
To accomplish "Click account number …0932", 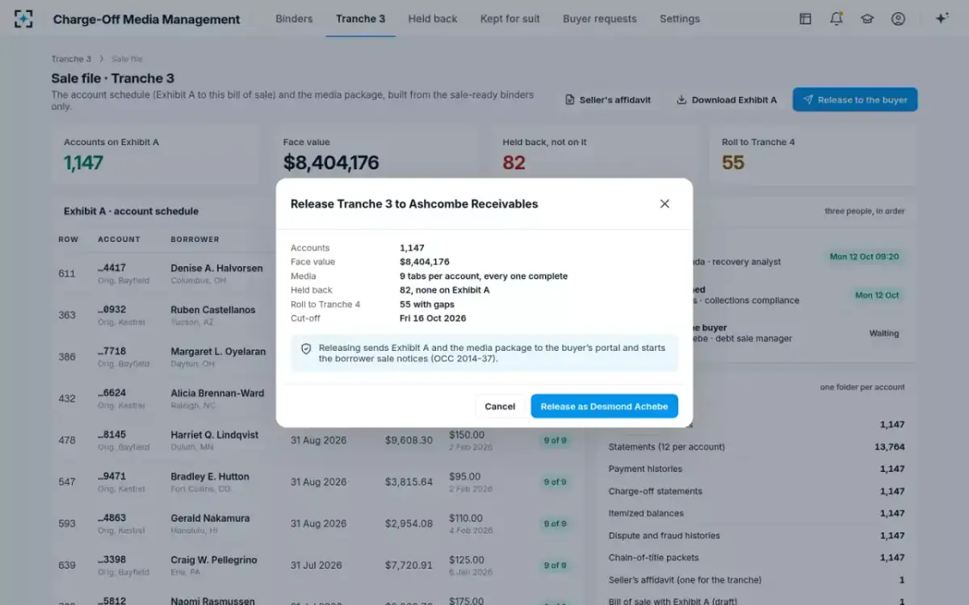I will tap(111, 310).
